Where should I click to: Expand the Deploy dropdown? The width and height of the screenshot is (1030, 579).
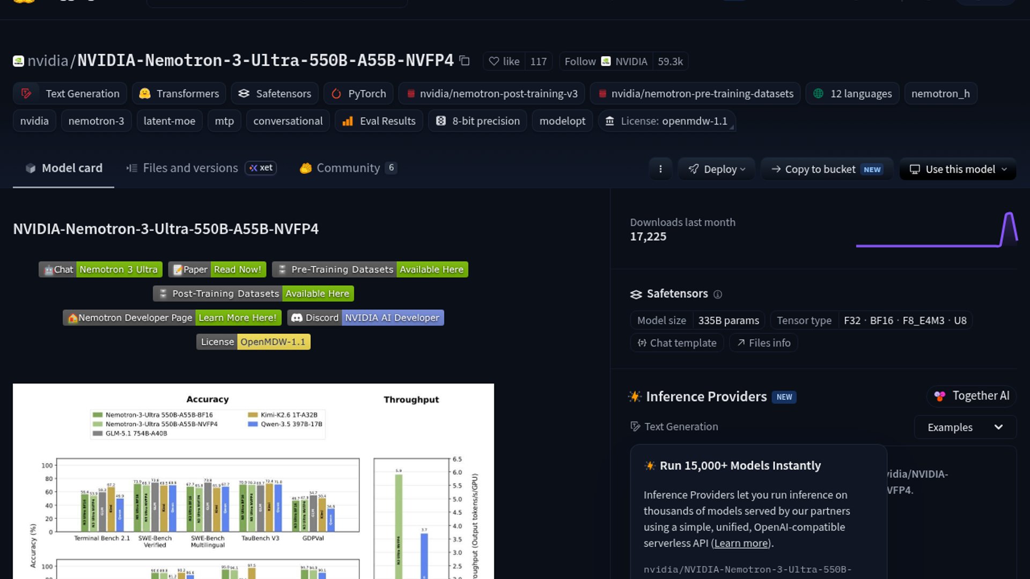tap(717, 169)
